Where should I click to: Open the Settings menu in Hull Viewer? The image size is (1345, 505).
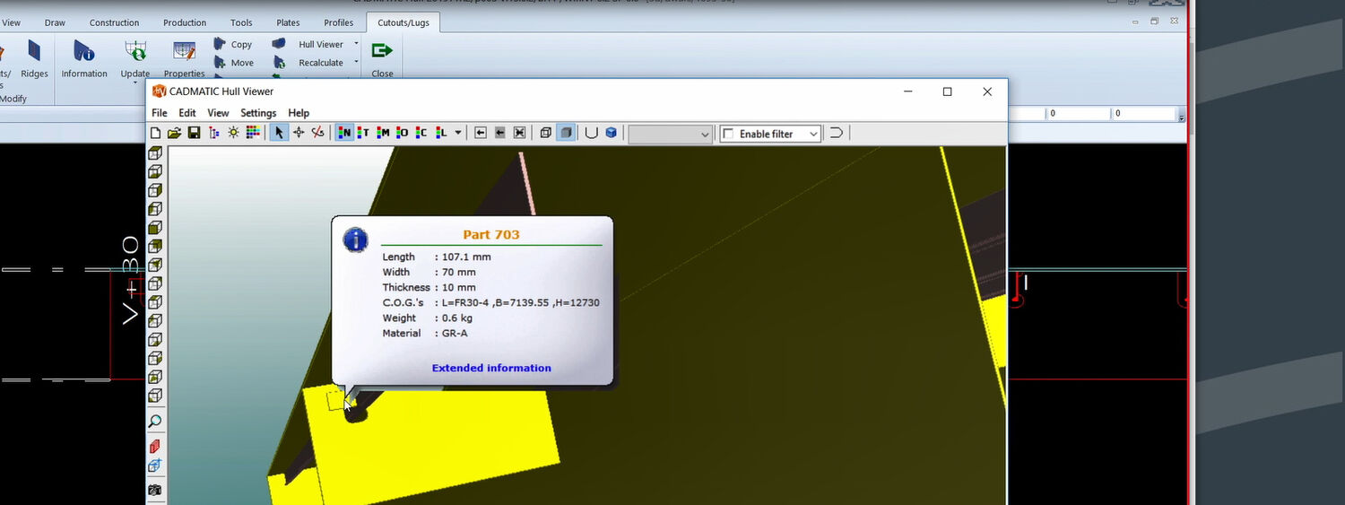pos(258,113)
